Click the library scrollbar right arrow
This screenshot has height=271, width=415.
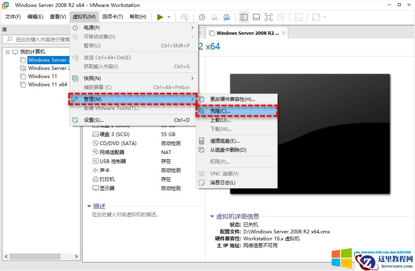pyautogui.click(x=76, y=256)
